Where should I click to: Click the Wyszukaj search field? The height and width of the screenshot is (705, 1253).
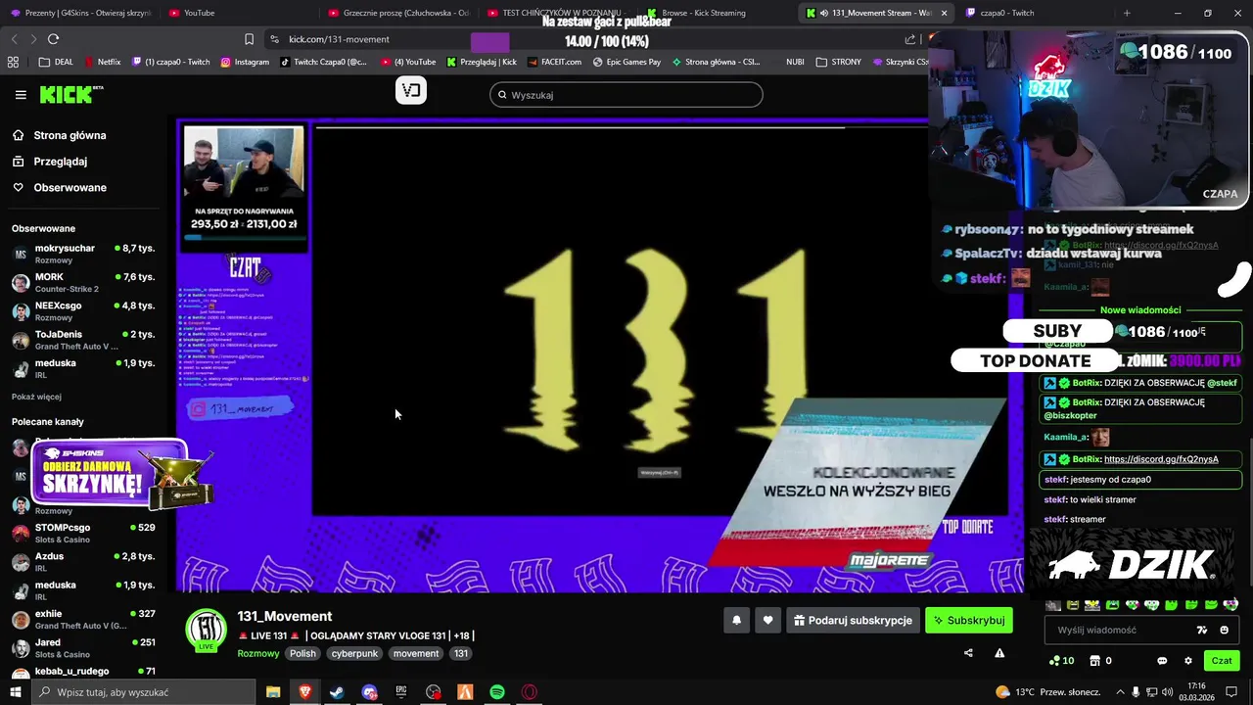click(x=626, y=95)
